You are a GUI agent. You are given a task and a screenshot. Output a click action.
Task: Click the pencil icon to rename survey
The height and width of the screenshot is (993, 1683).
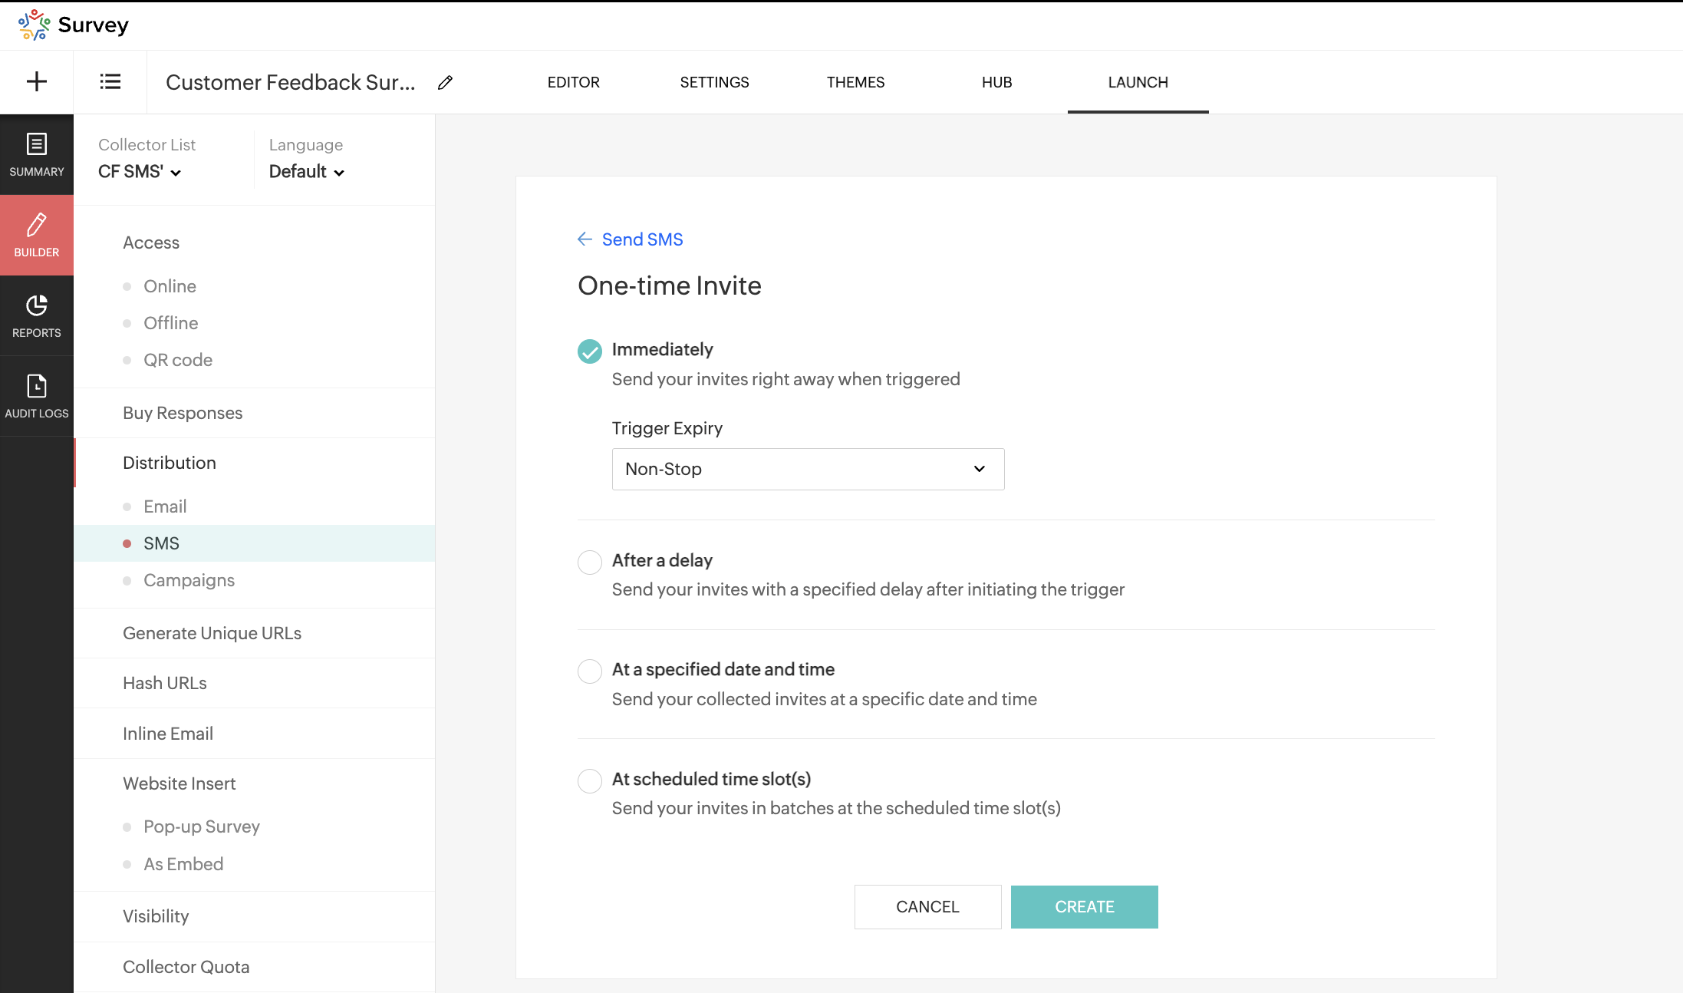[x=445, y=83]
